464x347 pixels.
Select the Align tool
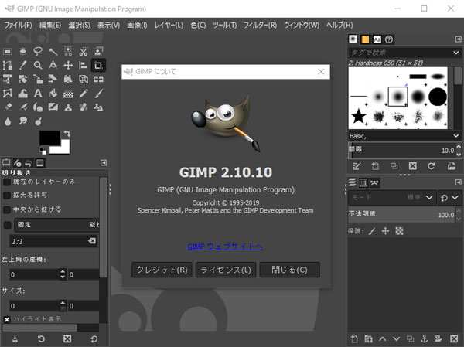[84, 66]
